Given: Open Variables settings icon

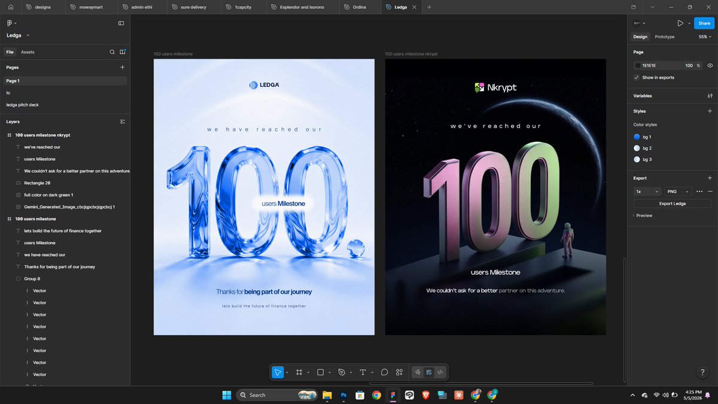Looking at the screenshot, I should pos(710,96).
